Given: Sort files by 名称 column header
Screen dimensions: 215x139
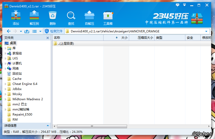Looking at the screenshot, I should 77,38.
